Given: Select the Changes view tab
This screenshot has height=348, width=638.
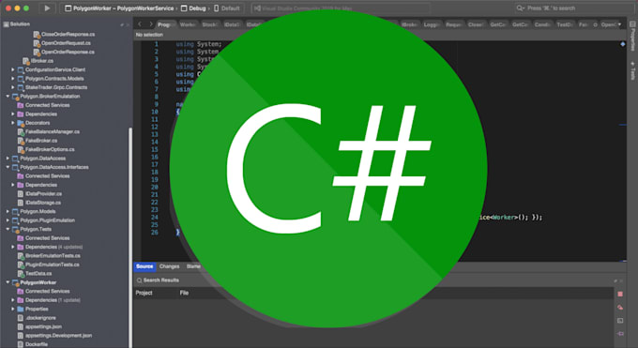Looking at the screenshot, I should coord(169,266).
